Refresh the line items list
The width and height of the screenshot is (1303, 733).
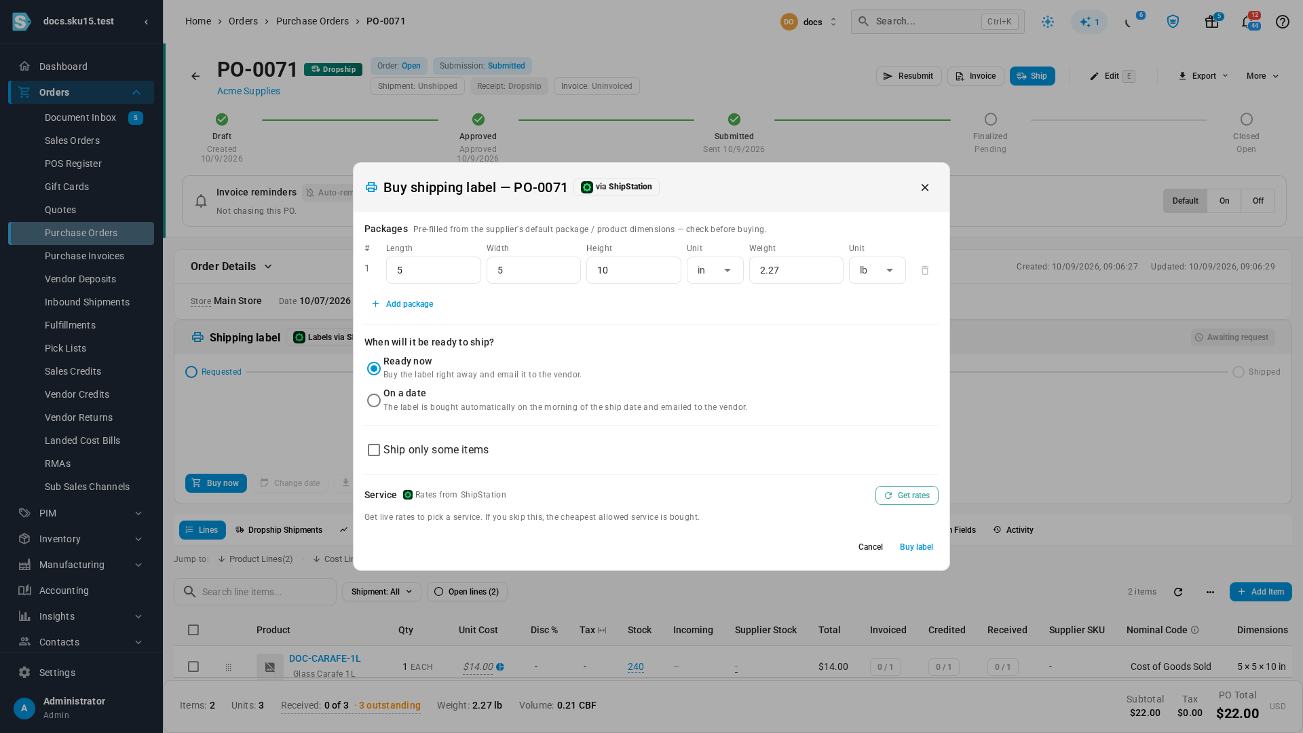click(x=1178, y=592)
